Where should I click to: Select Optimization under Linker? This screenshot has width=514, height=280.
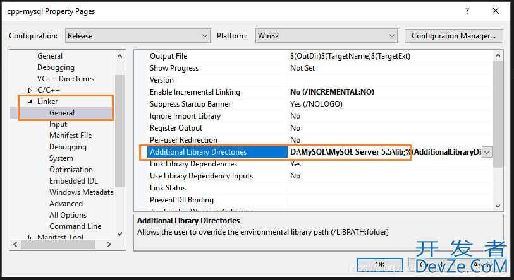coord(71,170)
